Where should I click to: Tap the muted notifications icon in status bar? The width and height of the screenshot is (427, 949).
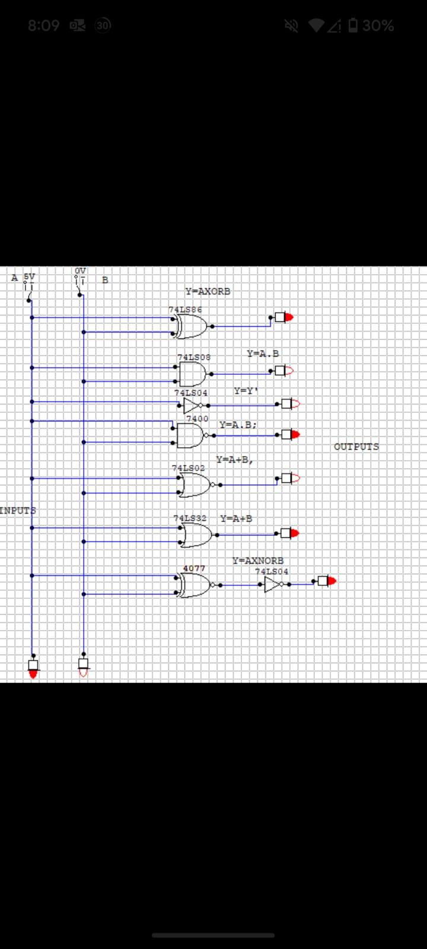(x=292, y=26)
